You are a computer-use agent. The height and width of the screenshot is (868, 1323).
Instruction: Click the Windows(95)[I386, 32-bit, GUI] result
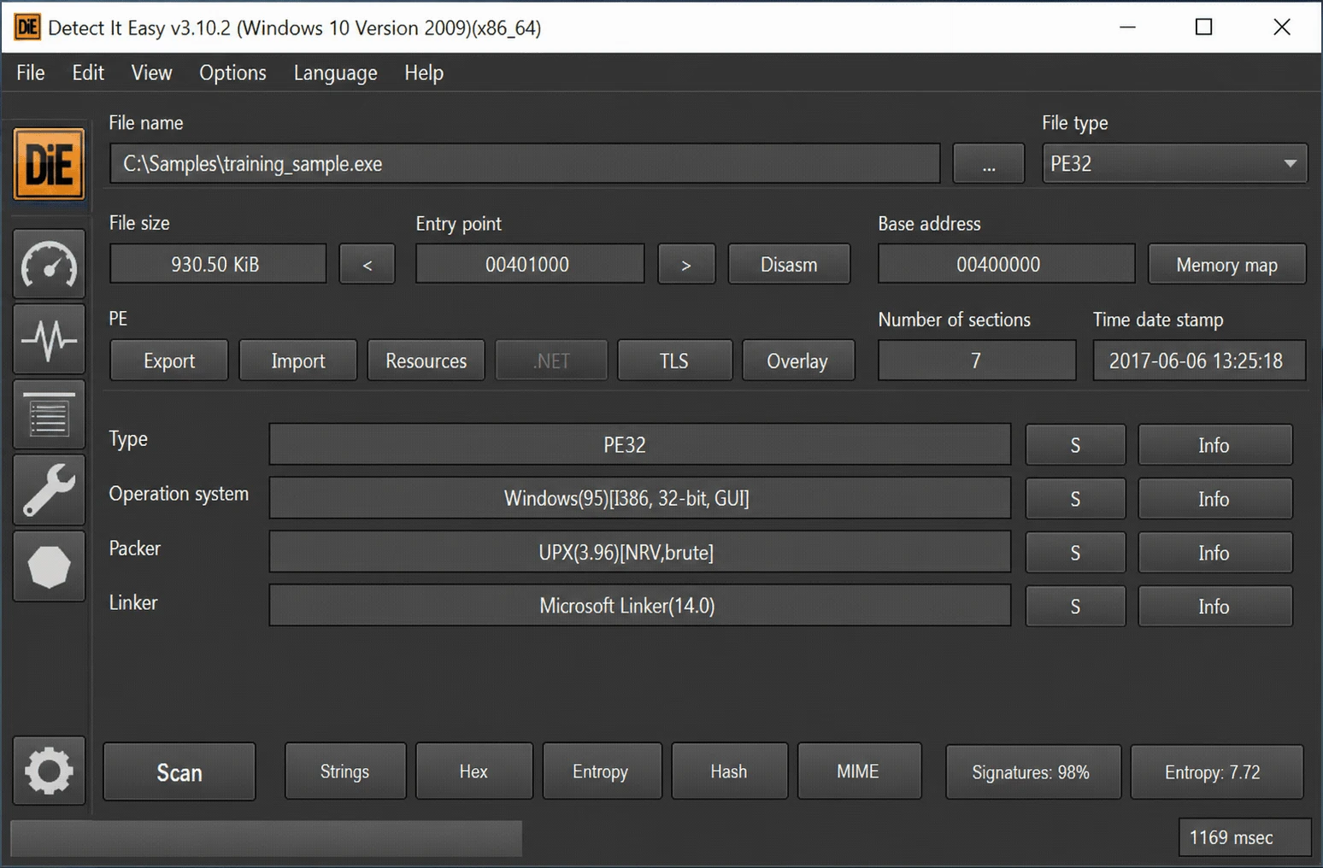[x=639, y=498]
